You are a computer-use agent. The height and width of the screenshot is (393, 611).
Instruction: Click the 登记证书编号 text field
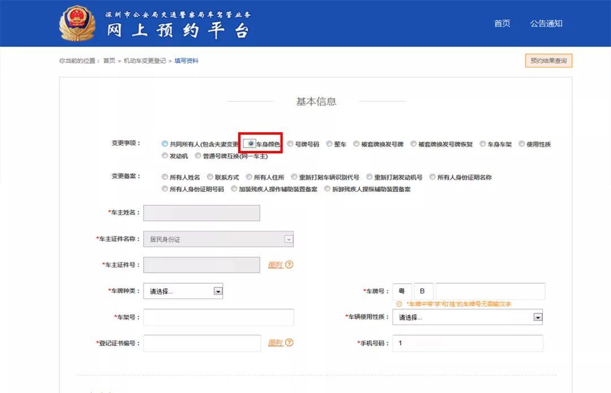pyautogui.click(x=202, y=343)
